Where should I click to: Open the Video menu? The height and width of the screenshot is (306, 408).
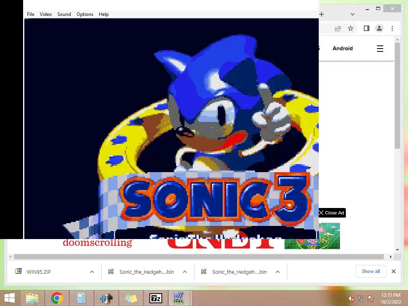45,14
